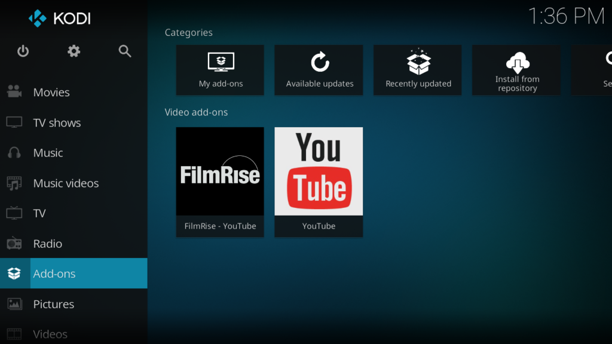The height and width of the screenshot is (344, 612).
Task: Select the TV label in the sidebar
Action: [x=39, y=213]
